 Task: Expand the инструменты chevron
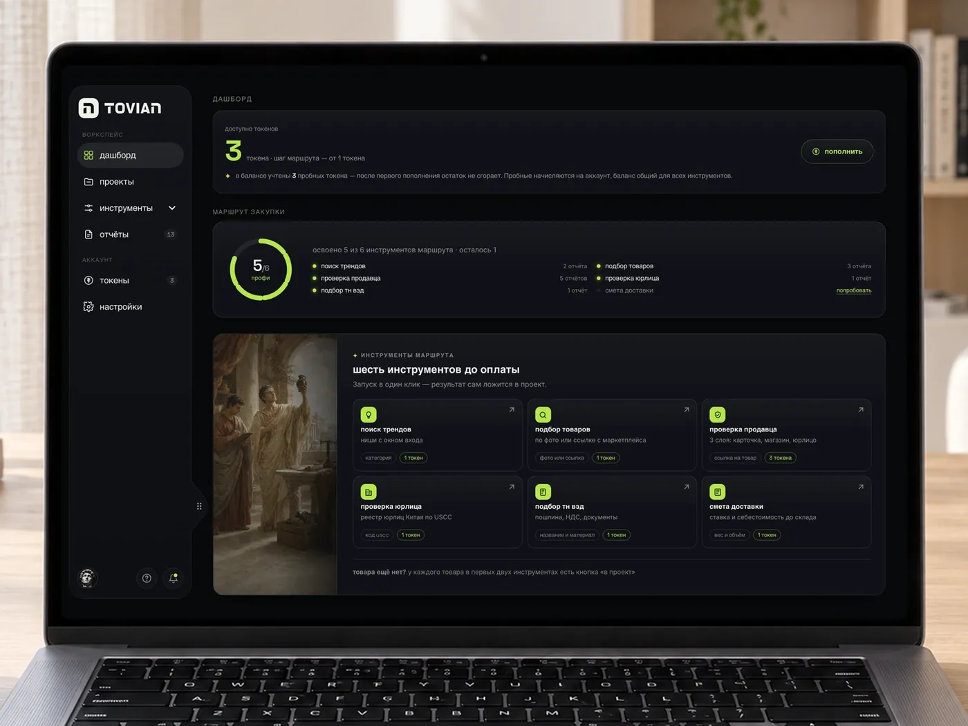[172, 208]
